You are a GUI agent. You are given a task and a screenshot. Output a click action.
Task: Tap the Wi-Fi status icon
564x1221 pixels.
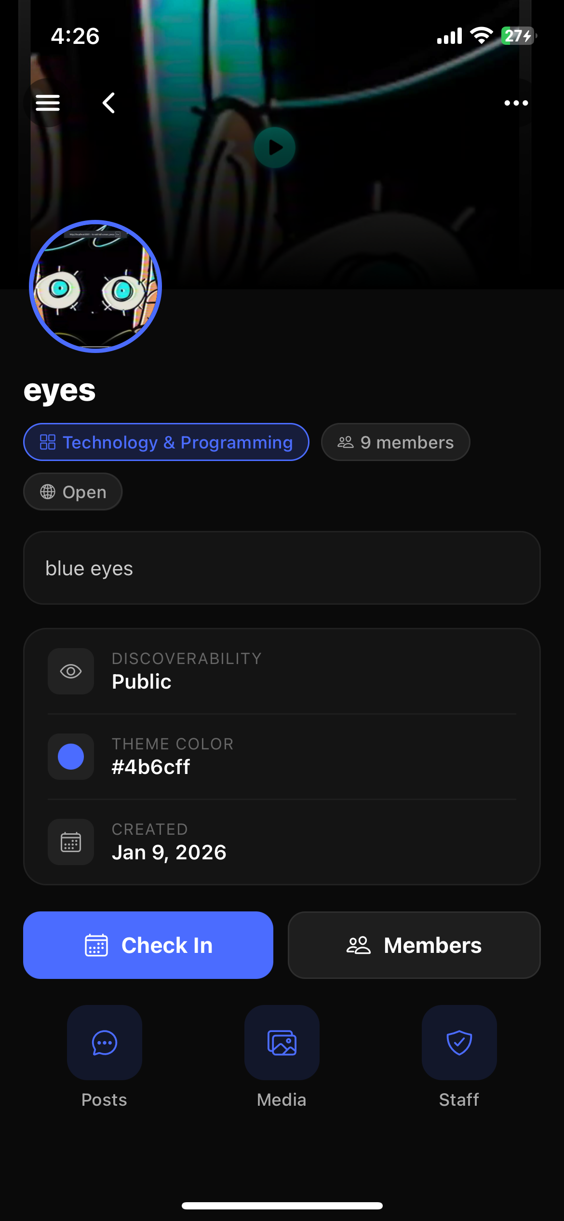[x=481, y=36]
